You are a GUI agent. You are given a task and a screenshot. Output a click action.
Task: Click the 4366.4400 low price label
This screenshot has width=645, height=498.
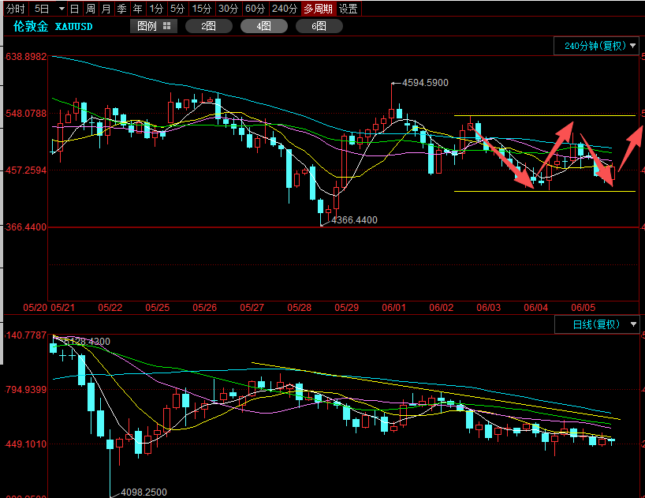coord(354,219)
